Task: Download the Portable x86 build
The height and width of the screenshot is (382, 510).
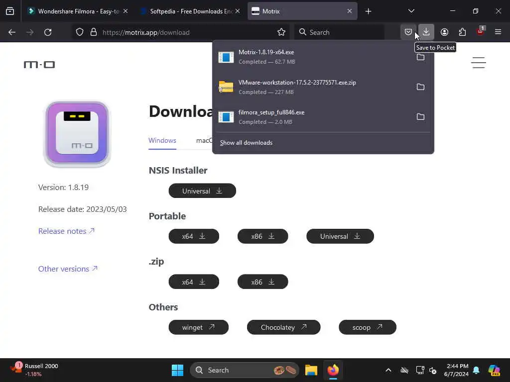Action: pos(263,236)
